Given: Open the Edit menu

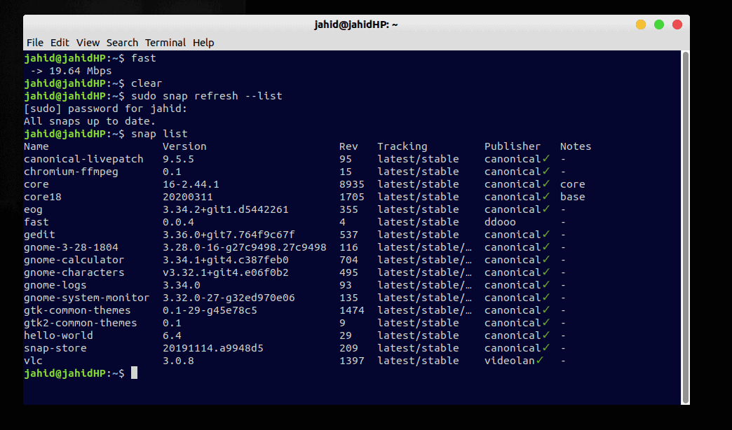Looking at the screenshot, I should click(60, 43).
